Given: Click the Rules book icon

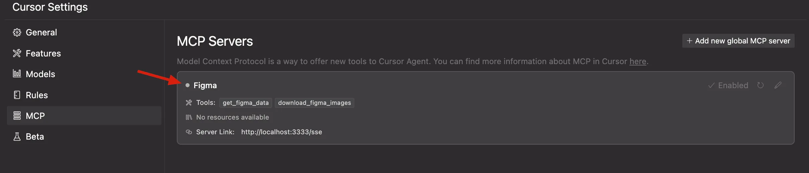Looking at the screenshot, I should [x=17, y=95].
